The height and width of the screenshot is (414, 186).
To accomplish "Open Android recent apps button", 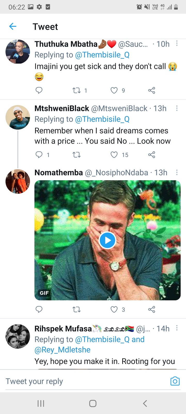I will [x=41, y=403].
